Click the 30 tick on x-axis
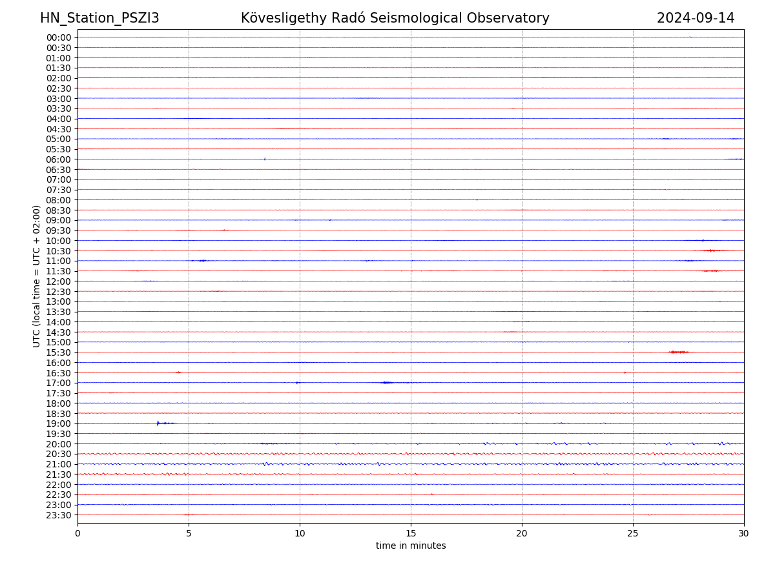This screenshot has height=581, width=775. click(x=744, y=533)
